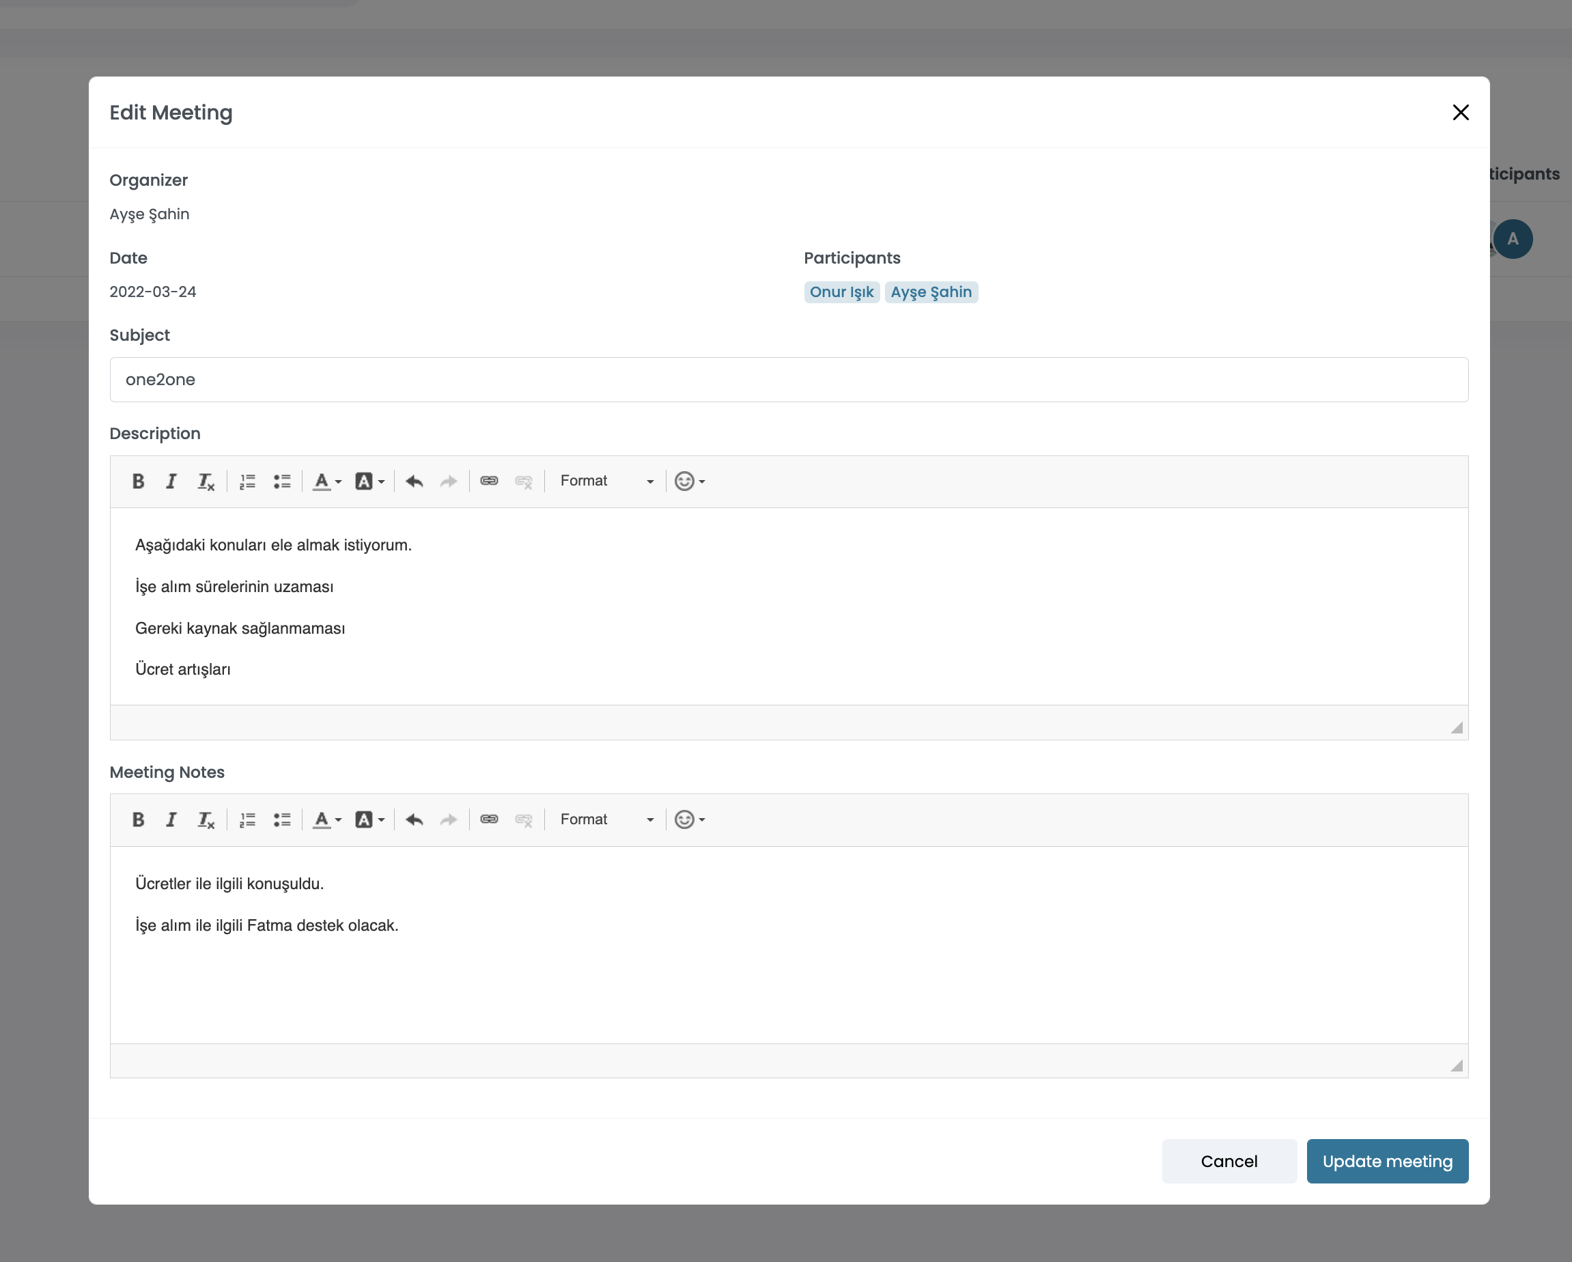
Task: Close the Edit Meeting dialog
Action: [1460, 112]
